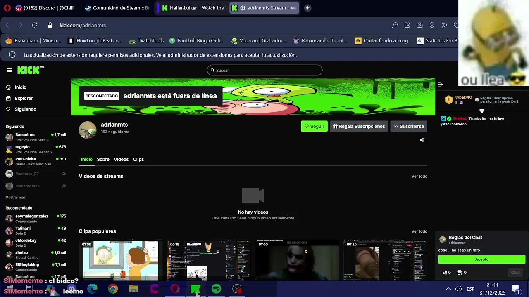Toggle the Seguir follow button

coord(314,126)
